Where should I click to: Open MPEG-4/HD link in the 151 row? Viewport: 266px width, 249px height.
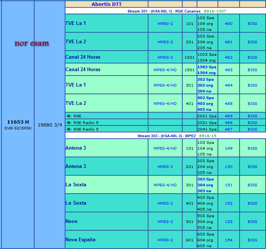coord(165,185)
